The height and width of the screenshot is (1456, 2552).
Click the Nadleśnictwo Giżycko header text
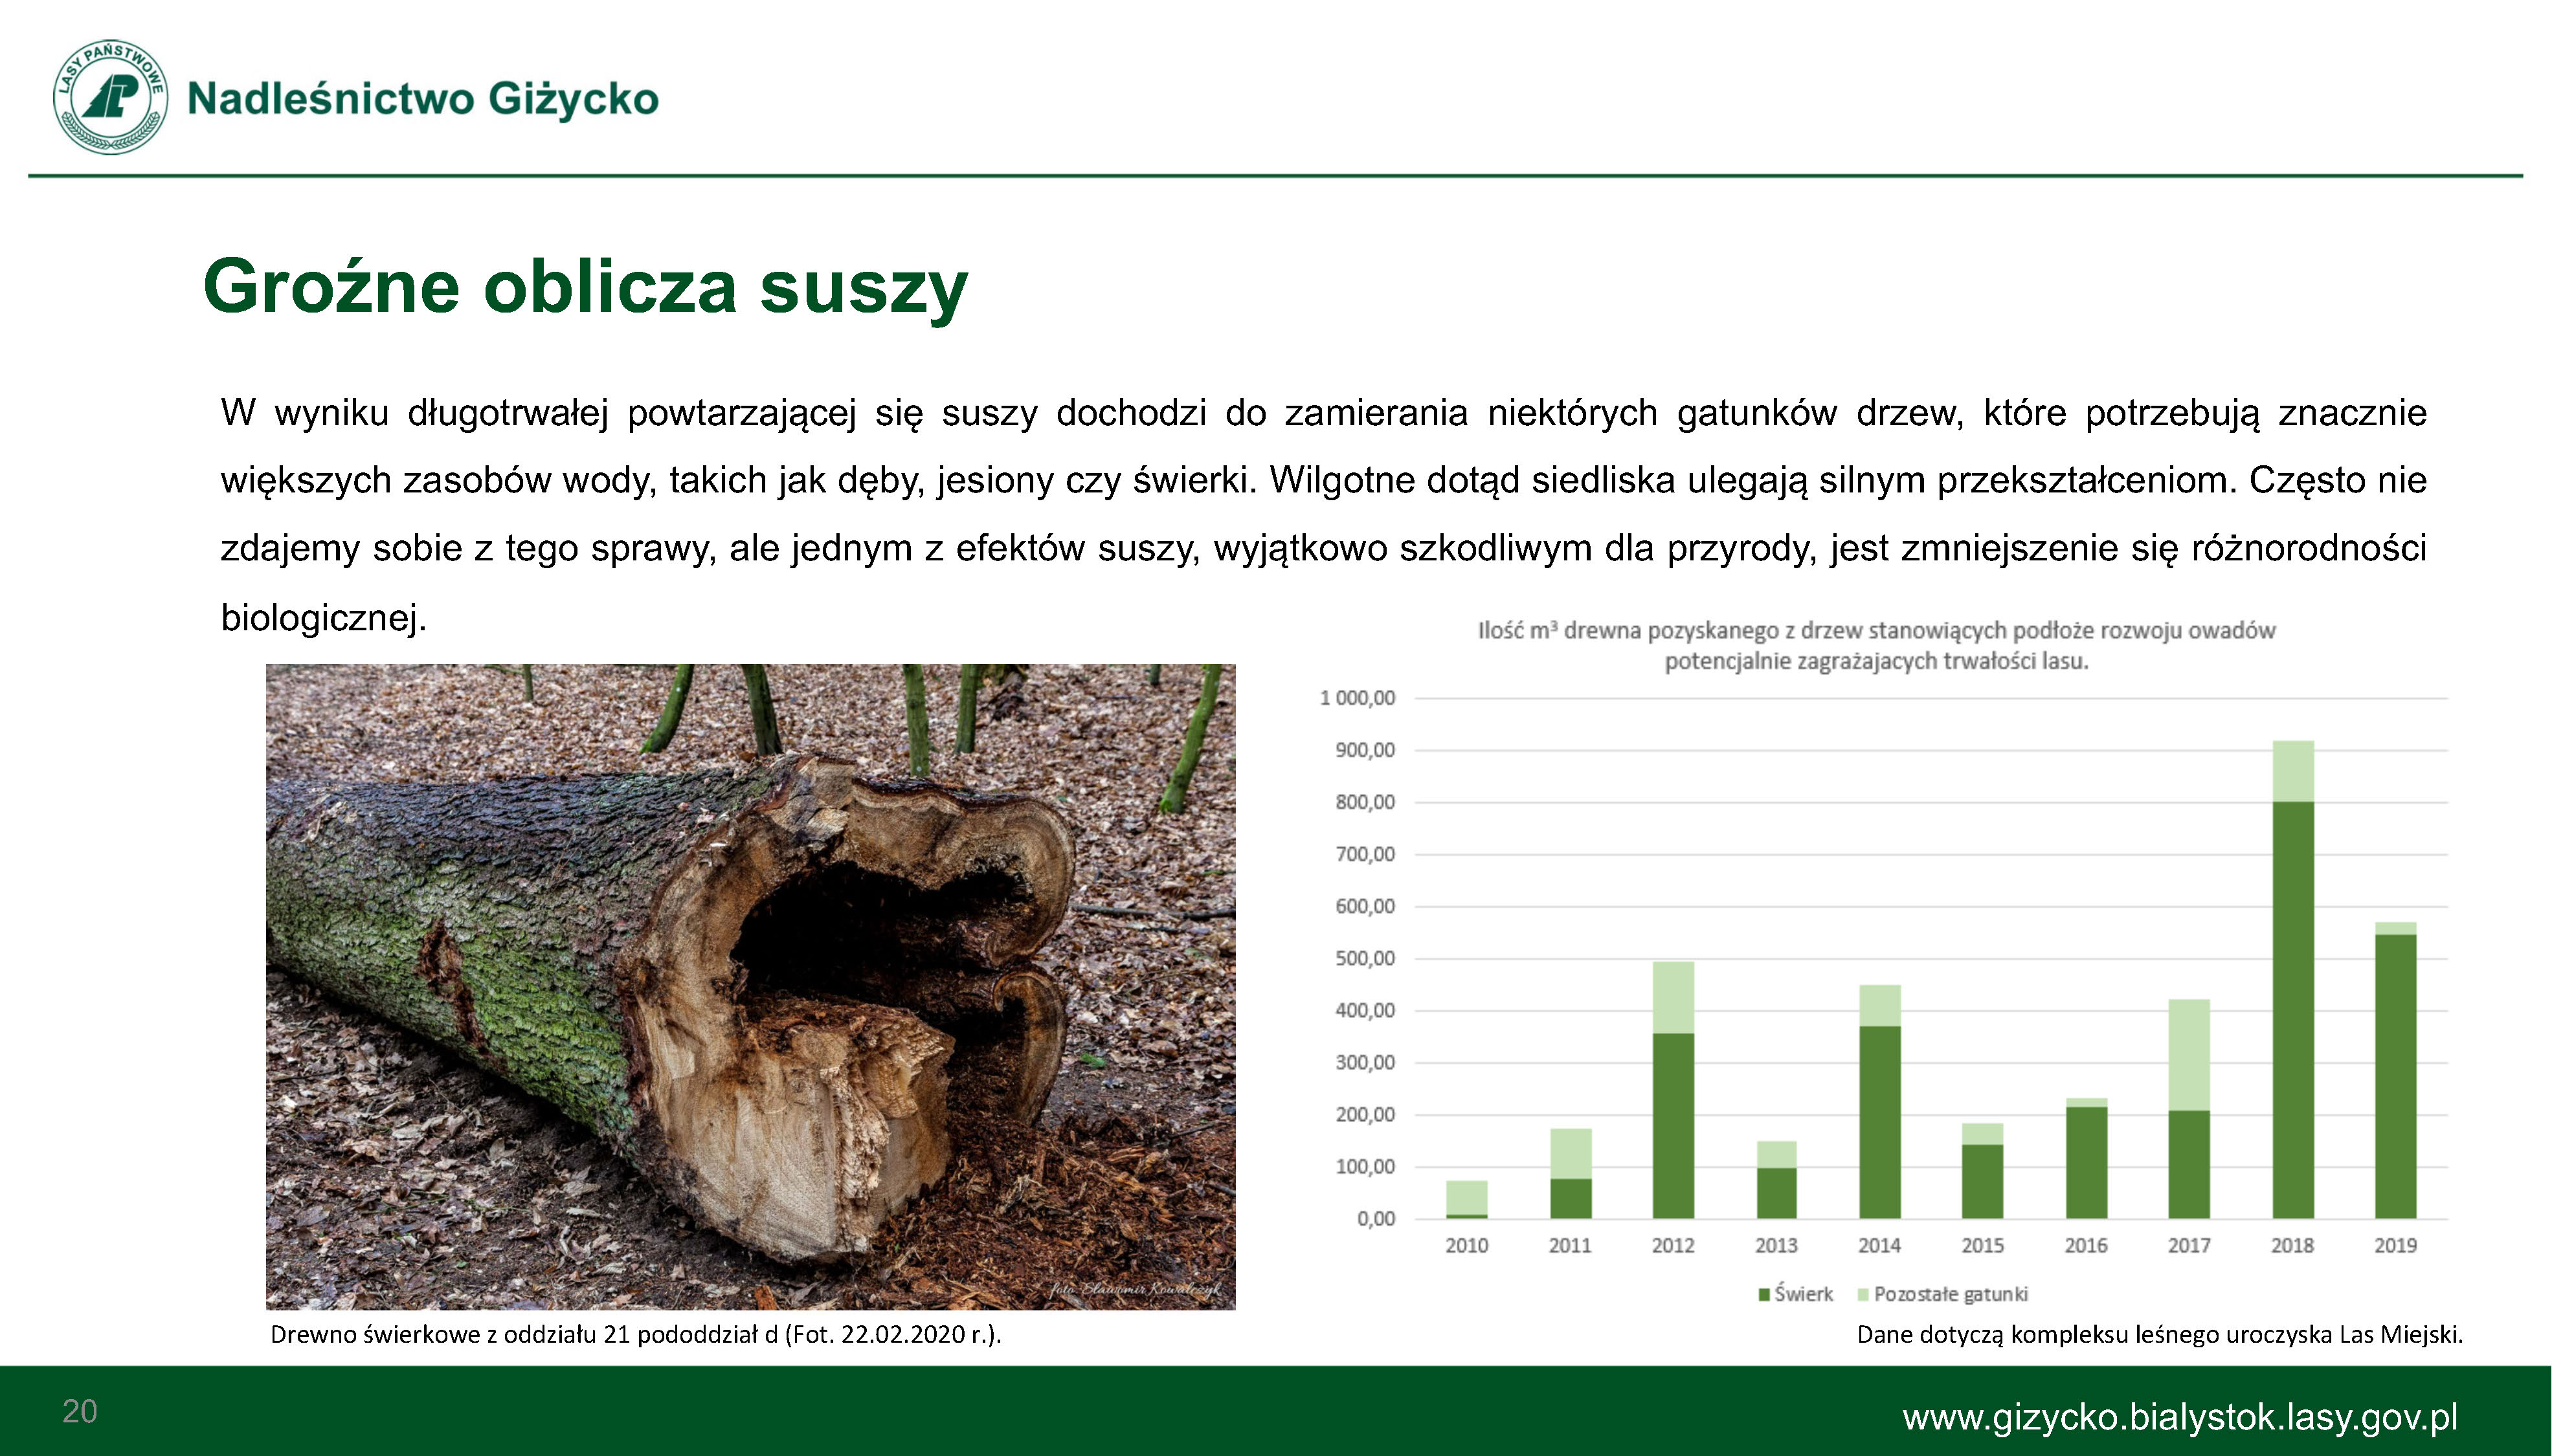point(423,99)
